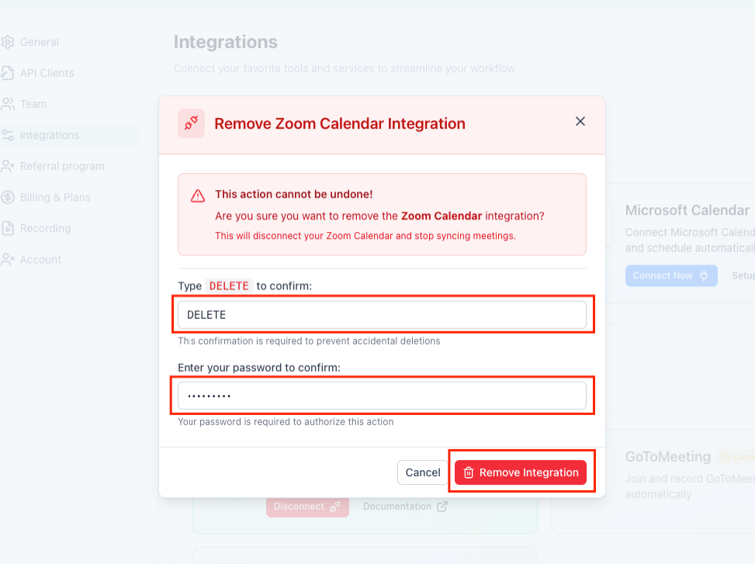Dismiss the removal dialog with the X
The image size is (755, 564).
[x=580, y=121]
